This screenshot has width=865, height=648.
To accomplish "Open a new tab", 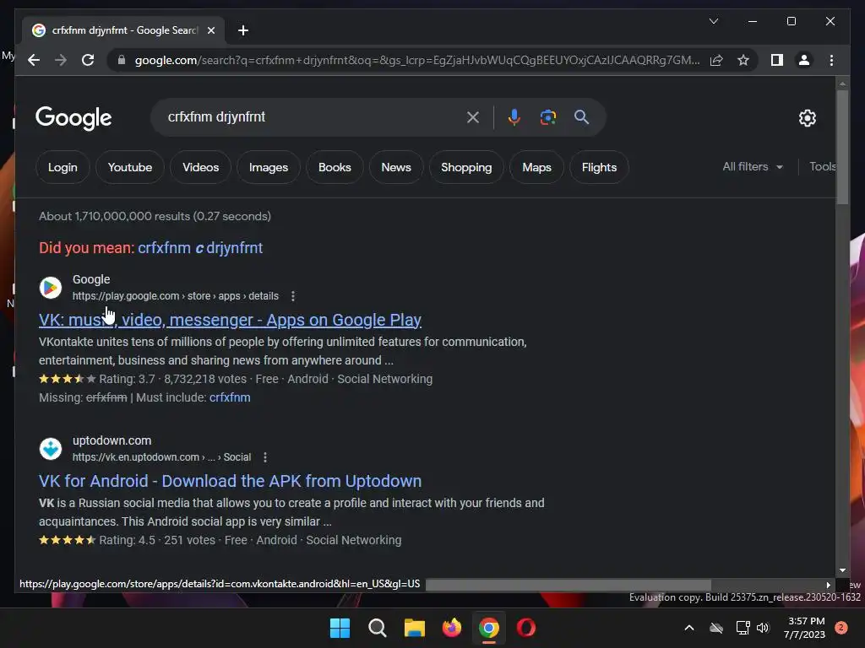I will click(242, 30).
